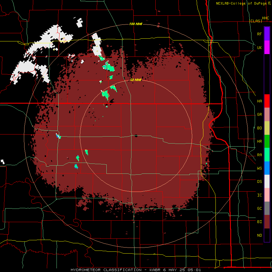Click the 'KABR' radar site identifier
The image size is (272, 272).
tap(155, 270)
